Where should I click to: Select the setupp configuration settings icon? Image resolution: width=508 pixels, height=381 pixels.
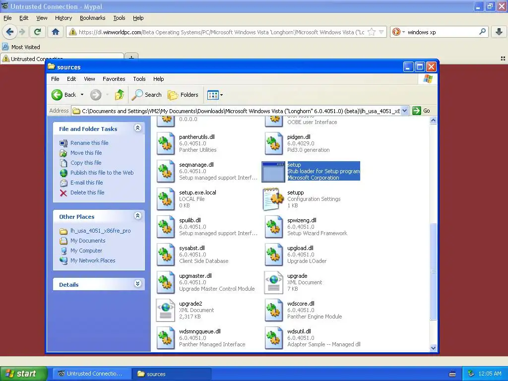[x=273, y=199]
